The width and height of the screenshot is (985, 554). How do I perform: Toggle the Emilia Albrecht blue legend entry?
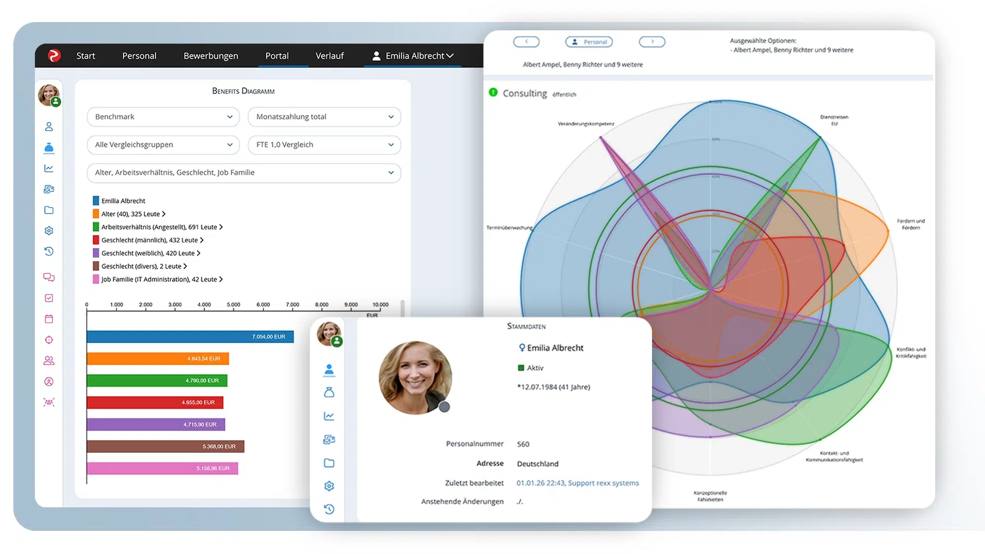tap(123, 201)
